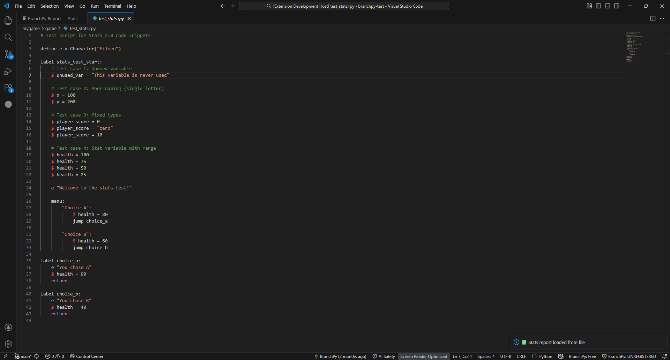The height and width of the screenshot is (360, 670).
Task: Open the Run and Debug view
Action: (x=8, y=71)
